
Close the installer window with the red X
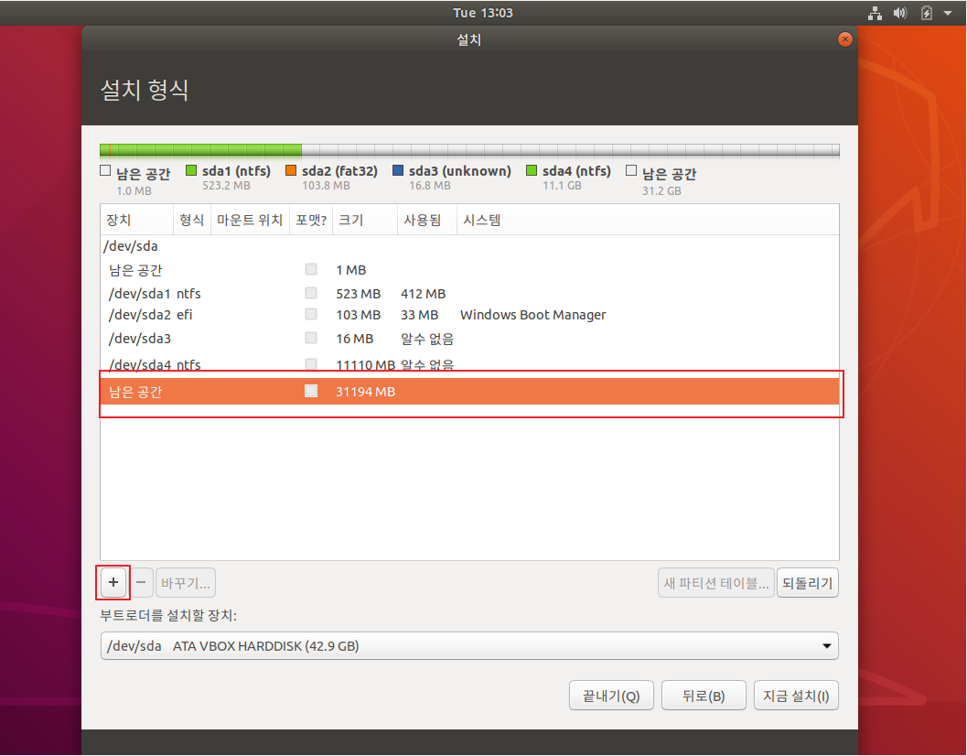[845, 39]
